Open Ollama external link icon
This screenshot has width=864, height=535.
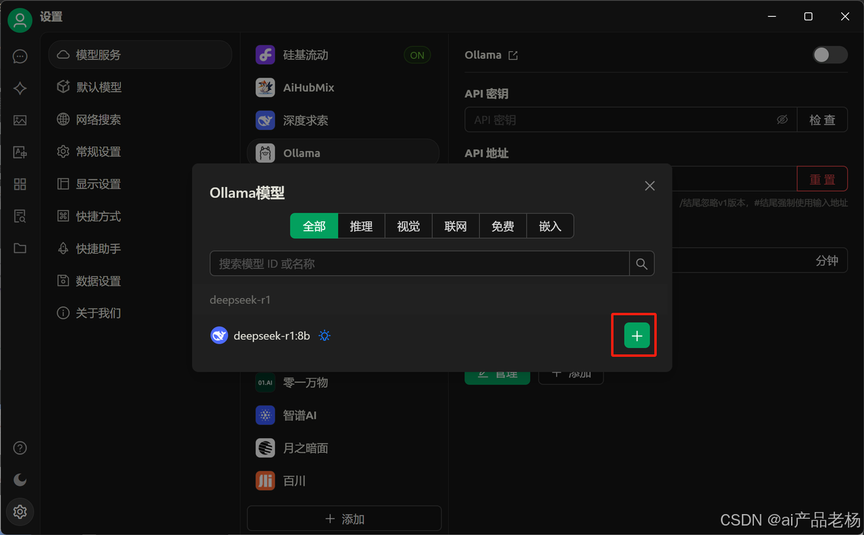point(513,55)
